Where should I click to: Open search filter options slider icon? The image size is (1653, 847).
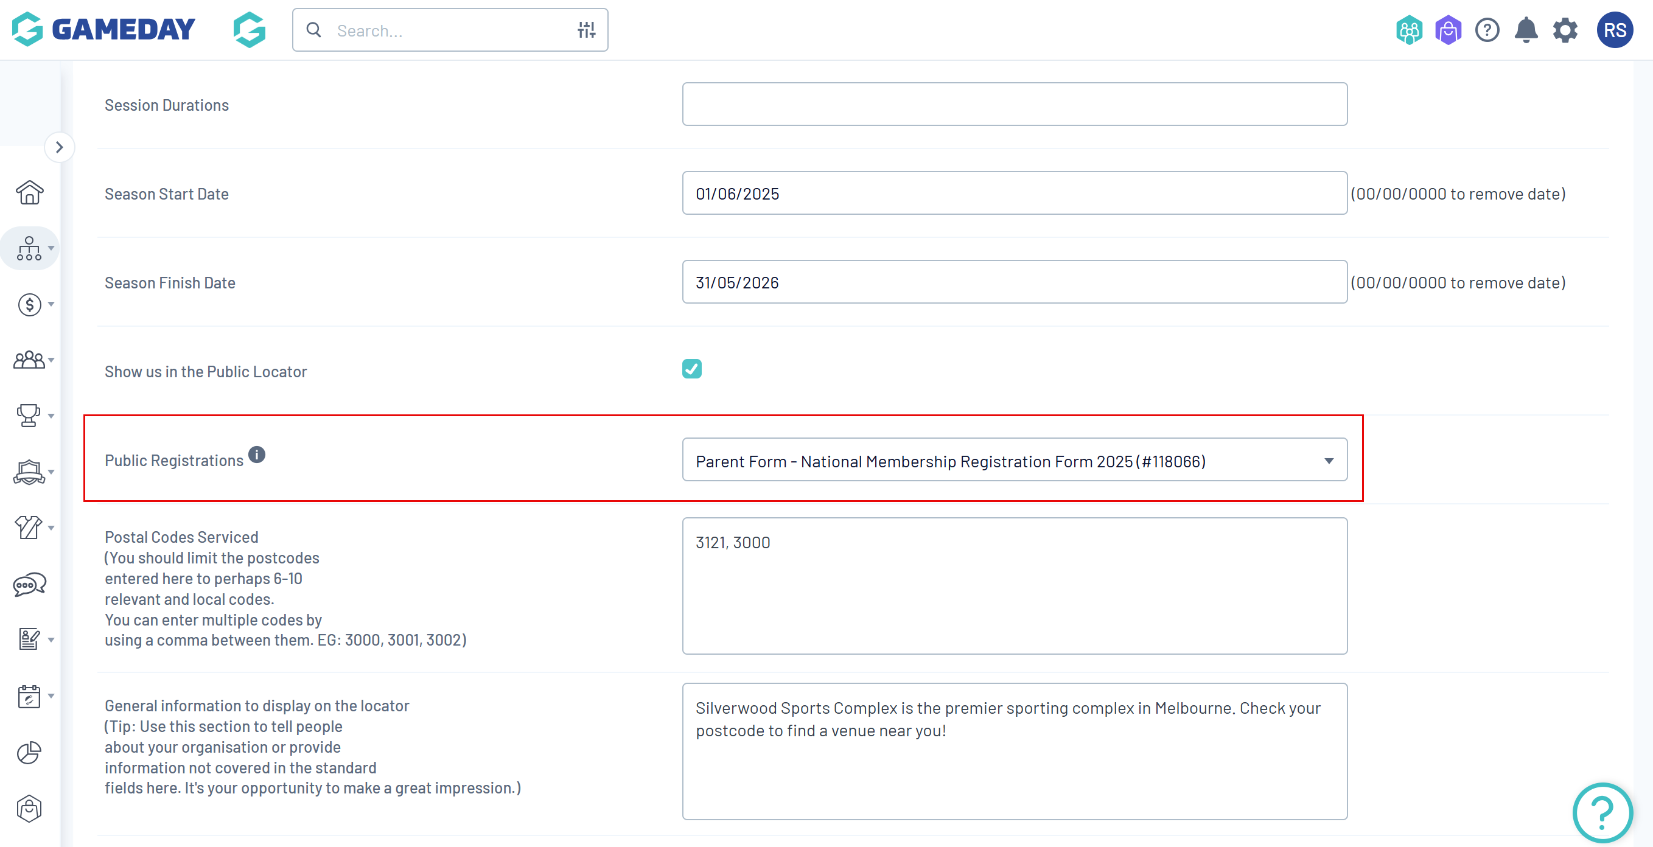pyautogui.click(x=586, y=30)
